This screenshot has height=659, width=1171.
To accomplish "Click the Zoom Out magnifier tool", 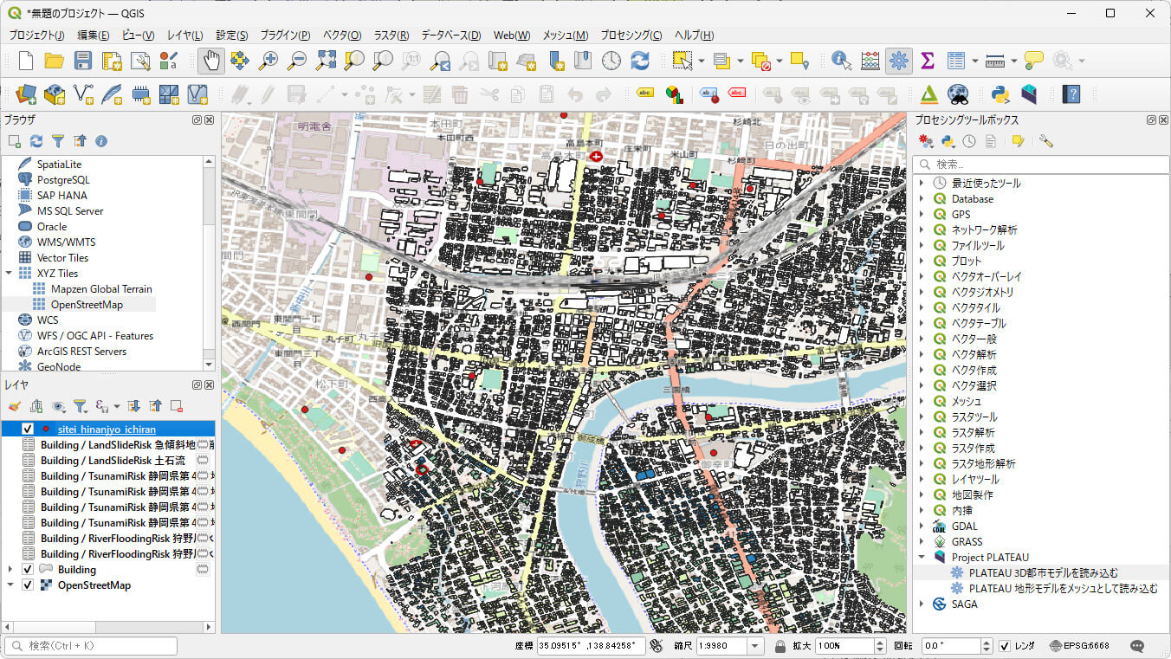I will coord(297,61).
